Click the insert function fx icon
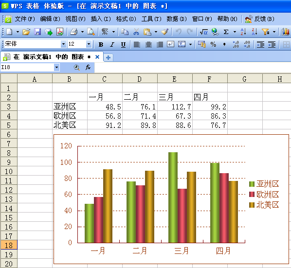291x268 pixels. [x=88, y=67]
